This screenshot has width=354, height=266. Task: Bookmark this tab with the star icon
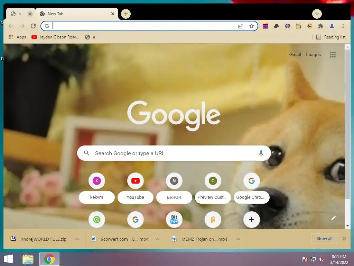coord(252,26)
